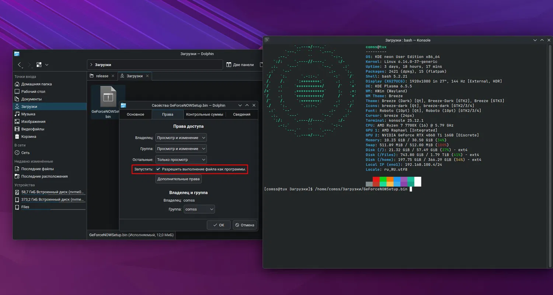Image resolution: width=553 pixels, height=295 pixels.
Task: Select Загрузки in the places sidebar
Action: [x=50, y=106]
